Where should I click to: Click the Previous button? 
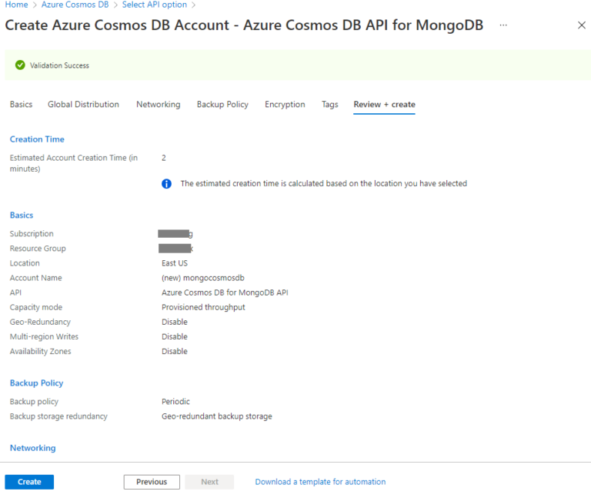(x=152, y=482)
